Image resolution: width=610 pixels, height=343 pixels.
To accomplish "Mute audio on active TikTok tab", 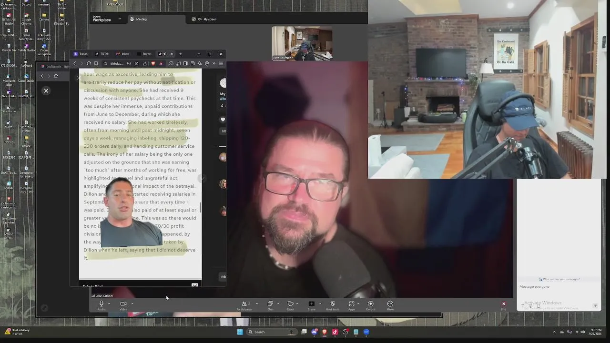I will pyautogui.click(x=165, y=54).
